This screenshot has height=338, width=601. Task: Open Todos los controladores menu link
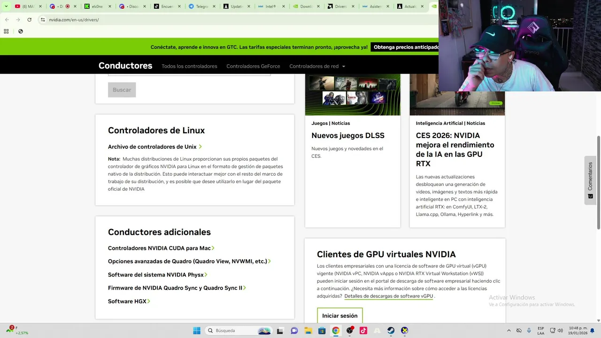coord(189,66)
